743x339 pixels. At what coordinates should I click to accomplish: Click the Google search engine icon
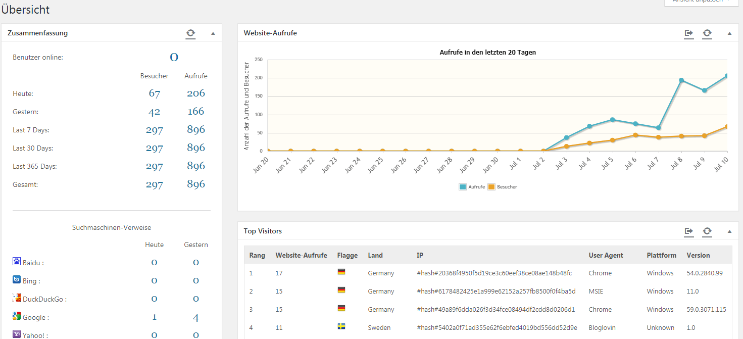click(x=17, y=316)
